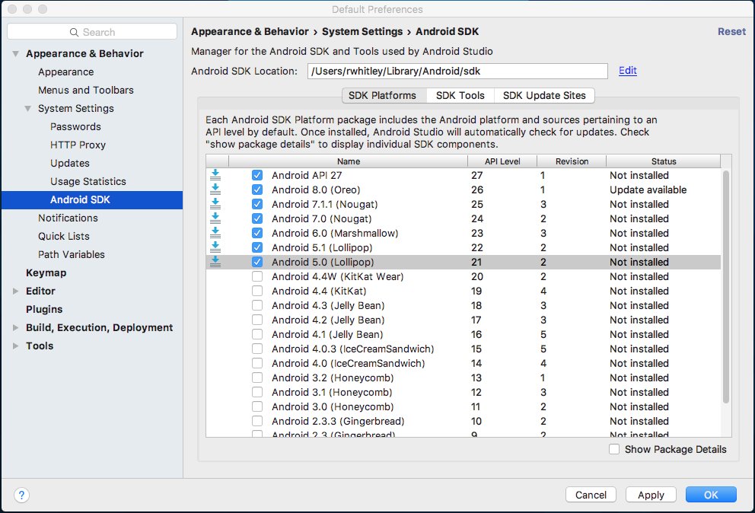Expand Build, Execution, Deployment section
Viewport: 755px width, 513px height.
coord(16,327)
